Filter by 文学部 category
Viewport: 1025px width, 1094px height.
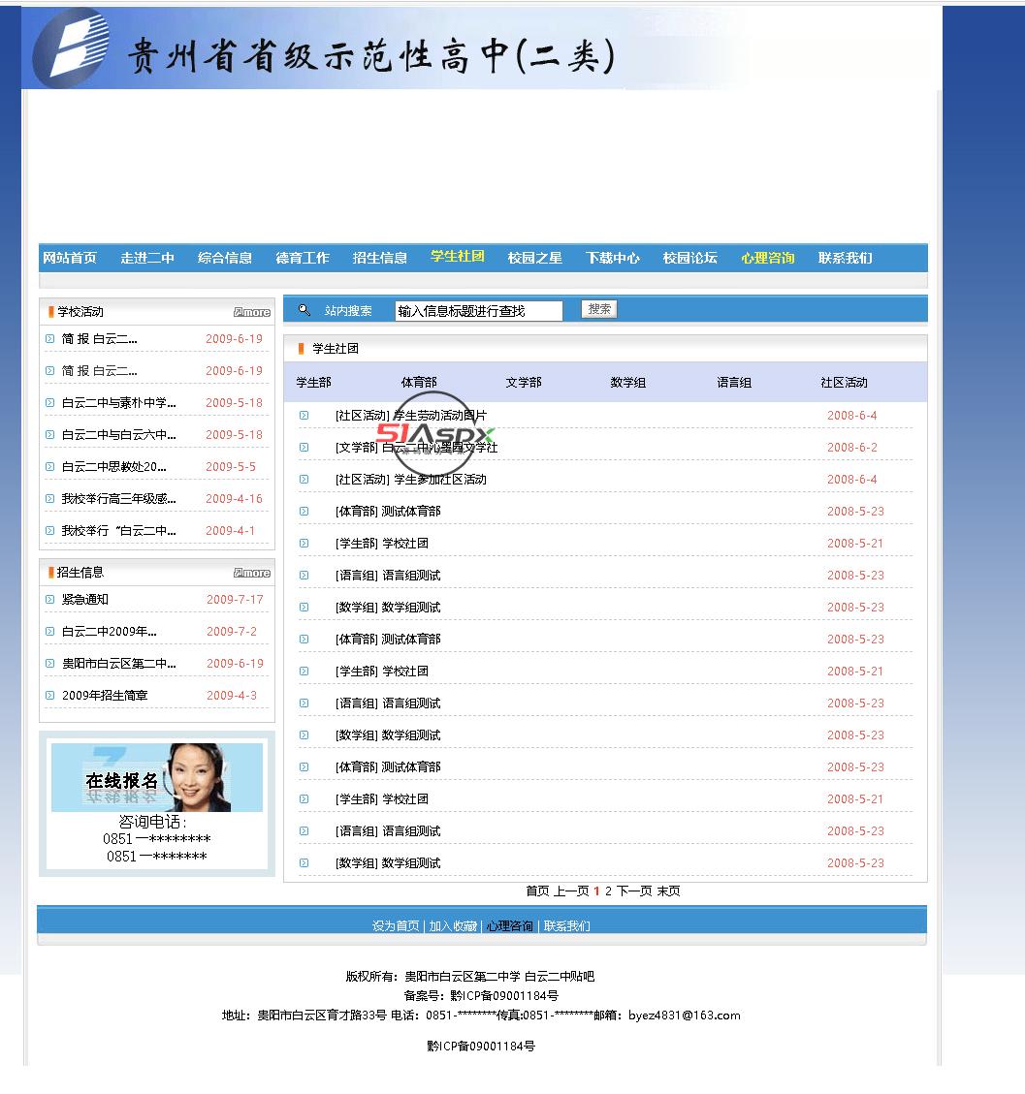coord(524,383)
